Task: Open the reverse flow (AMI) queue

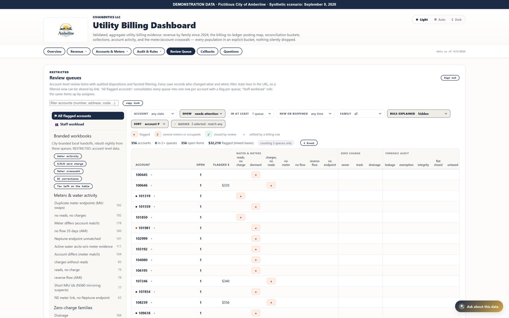Action: (x=88, y=278)
